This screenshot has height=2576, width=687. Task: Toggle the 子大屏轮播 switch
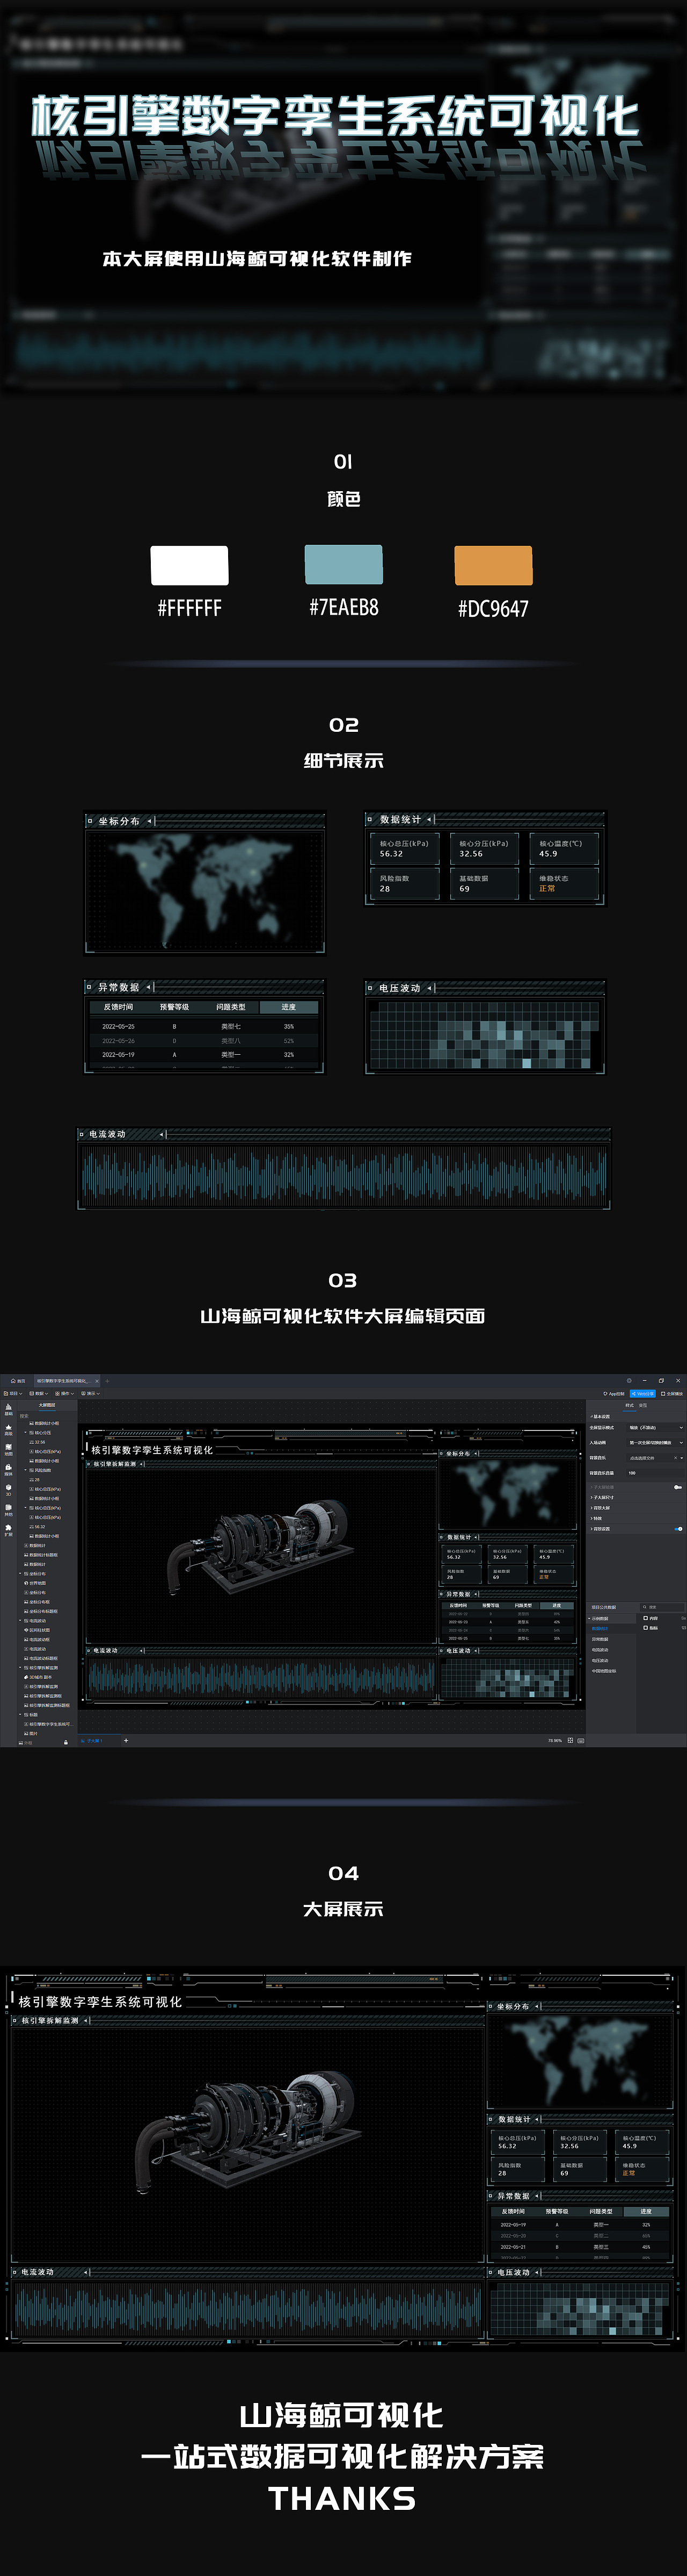point(678,1487)
